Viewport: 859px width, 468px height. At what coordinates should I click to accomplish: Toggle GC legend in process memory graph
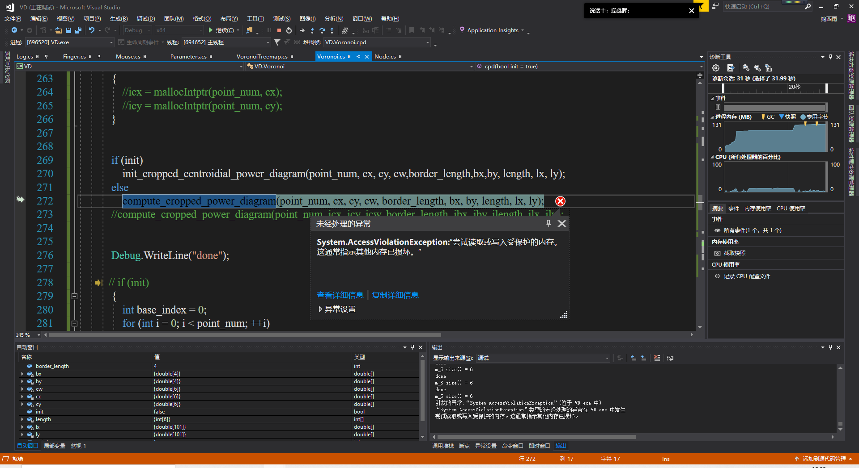(x=768, y=117)
